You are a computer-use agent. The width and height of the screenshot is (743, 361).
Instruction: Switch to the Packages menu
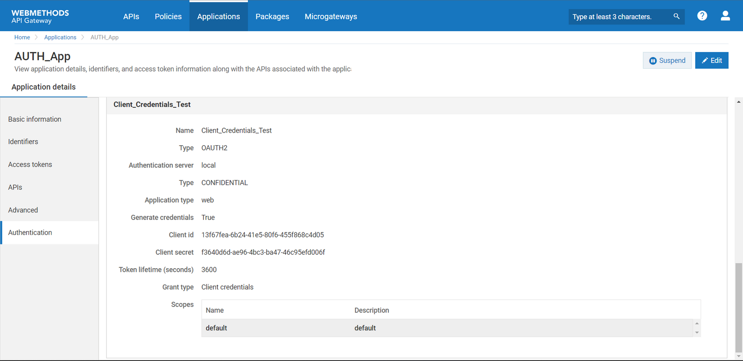pos(272,16)
